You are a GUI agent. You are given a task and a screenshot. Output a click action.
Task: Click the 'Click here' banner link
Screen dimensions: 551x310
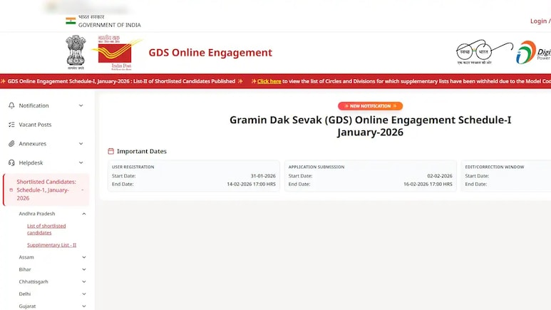(x=269, y=81)
